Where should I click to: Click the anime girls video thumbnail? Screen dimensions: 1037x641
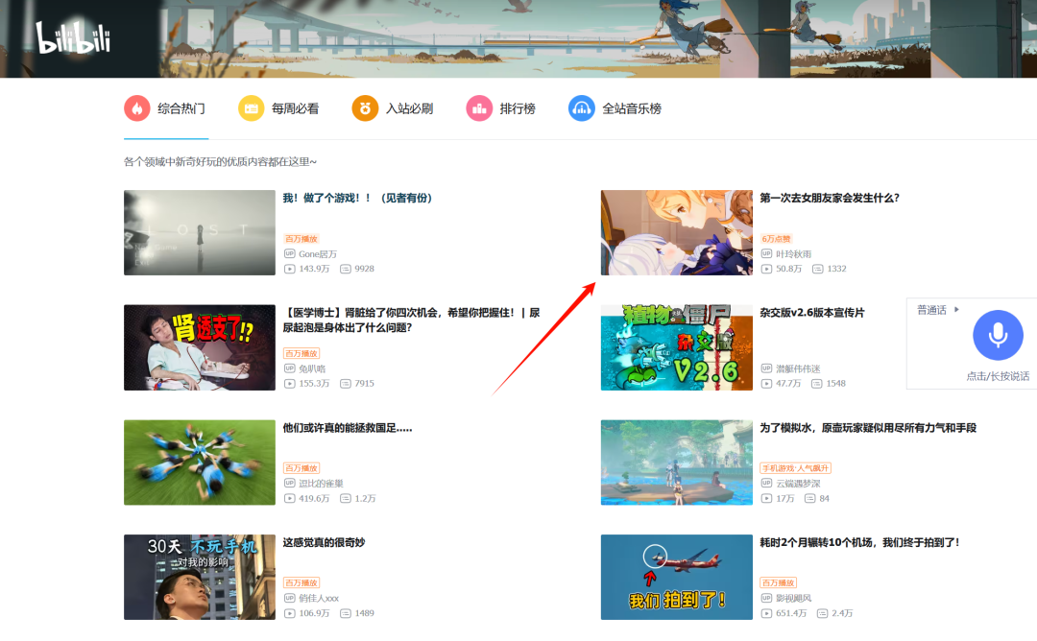pos(677,232)
